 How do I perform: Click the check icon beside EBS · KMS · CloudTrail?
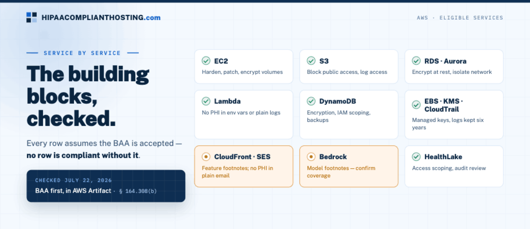(416, 105)
